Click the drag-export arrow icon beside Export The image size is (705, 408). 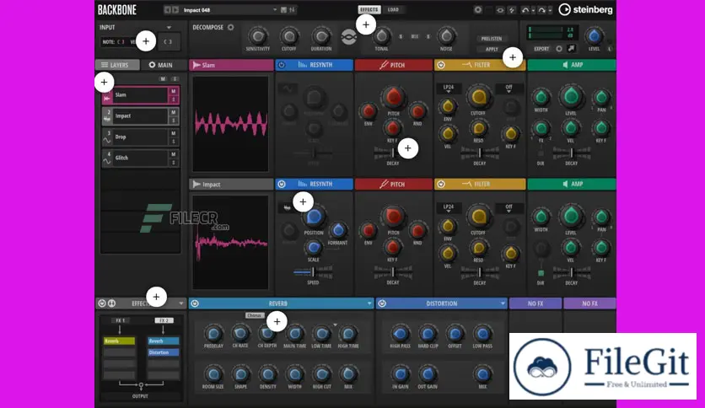pyautogui.click(x=571, y=49)
